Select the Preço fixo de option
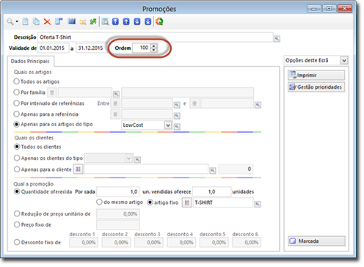Image resolution: width=364 pixels, height=267 pixels. coord(17,224)
